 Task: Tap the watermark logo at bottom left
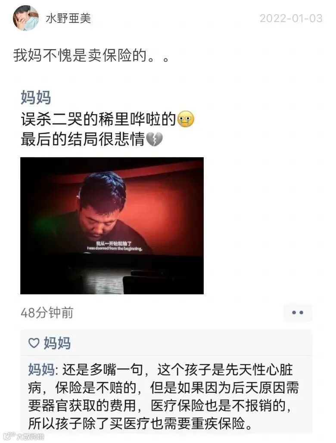coord(23,436)
